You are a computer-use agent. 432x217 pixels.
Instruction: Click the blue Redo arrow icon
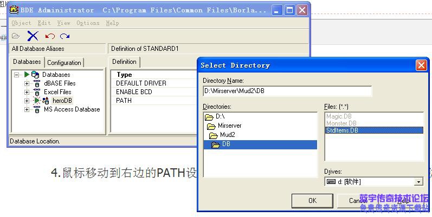click(x=65, y=36)
